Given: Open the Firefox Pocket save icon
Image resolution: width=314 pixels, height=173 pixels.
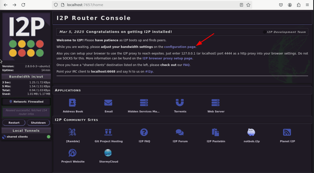Looking at the screenshot, I should tap(281, 5).
